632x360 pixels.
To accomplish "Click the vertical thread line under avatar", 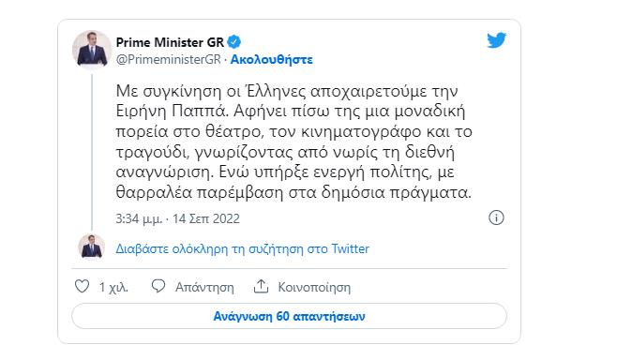I will 92,152.
